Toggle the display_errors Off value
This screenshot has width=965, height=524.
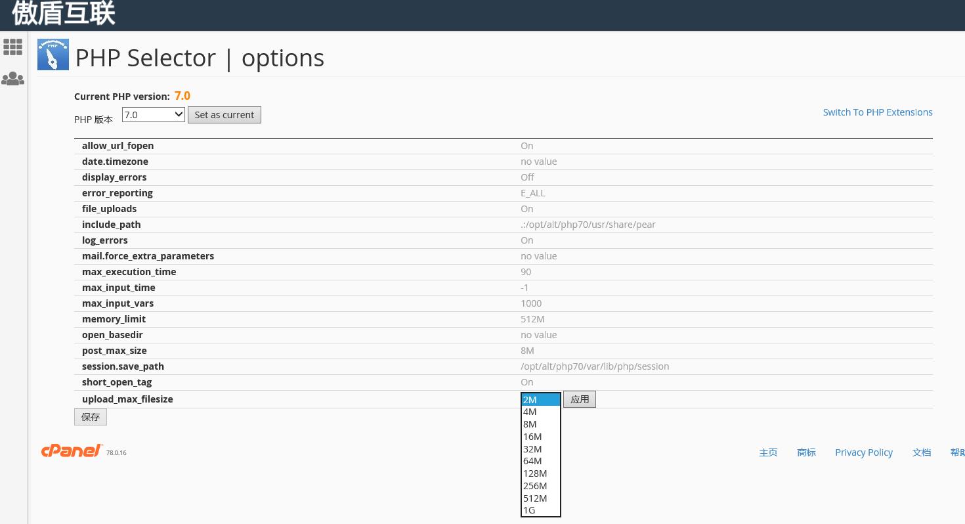(x=527, y=177)
